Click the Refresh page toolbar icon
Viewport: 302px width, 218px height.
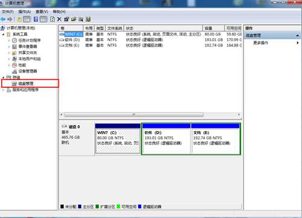pyautogui.click(x=53, y=19)
